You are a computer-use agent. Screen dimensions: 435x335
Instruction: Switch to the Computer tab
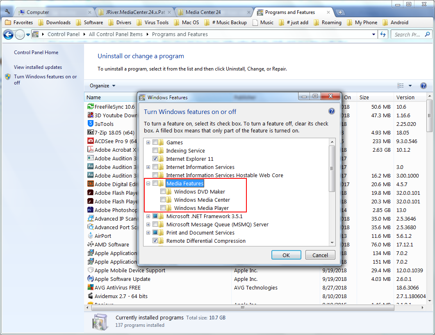coord(55,12)
